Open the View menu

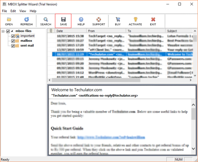click(23, 11)
